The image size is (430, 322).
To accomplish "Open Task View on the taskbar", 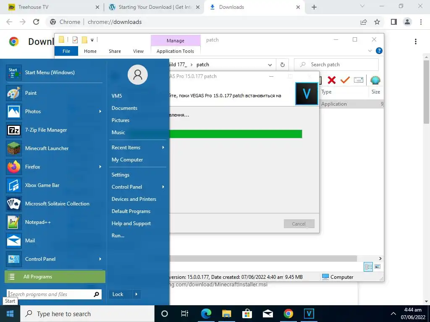I will point(185,314).
